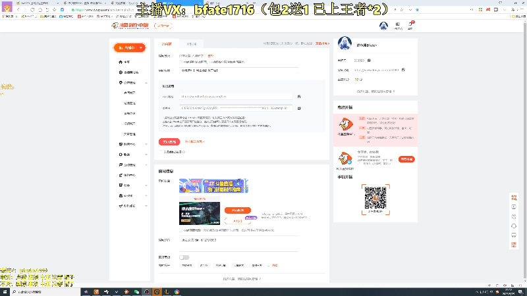Viewport: 527px width, 296px height.
Task: Click into the rtmp address field
Action: click(x=236, y=97)
